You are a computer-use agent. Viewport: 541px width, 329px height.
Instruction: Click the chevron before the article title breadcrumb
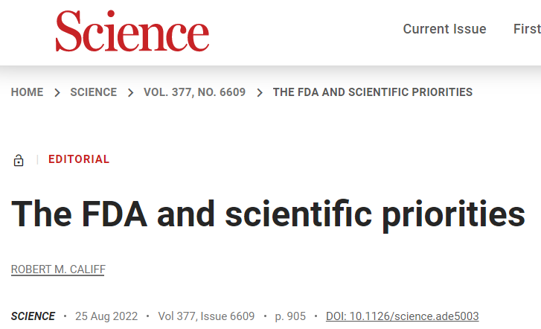click(x=260, y=93)
